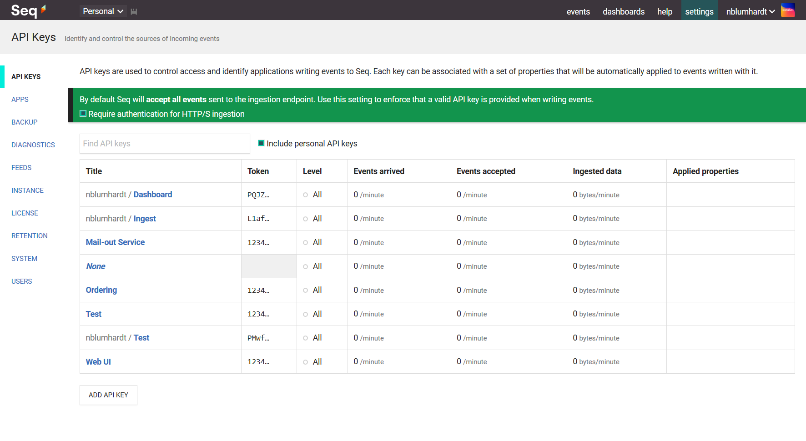Click the Level icon on the nblumhardt / Ingest row
The height and width of the screenshot is (441, 806).
305,219
